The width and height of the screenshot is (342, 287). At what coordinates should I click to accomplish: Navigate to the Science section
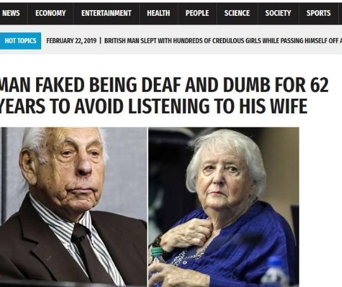coord(237,13)
